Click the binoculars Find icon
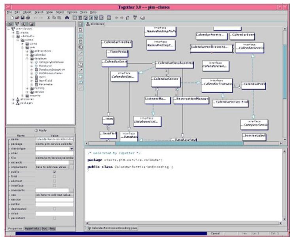The image size is (290, 237). [67, 18]
